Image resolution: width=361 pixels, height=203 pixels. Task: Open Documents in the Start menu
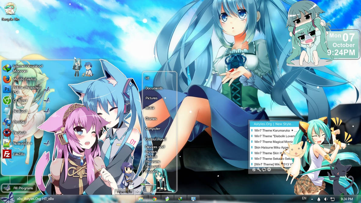[154, 88]
